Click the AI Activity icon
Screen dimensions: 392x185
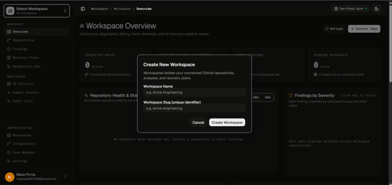coord(9,84)
